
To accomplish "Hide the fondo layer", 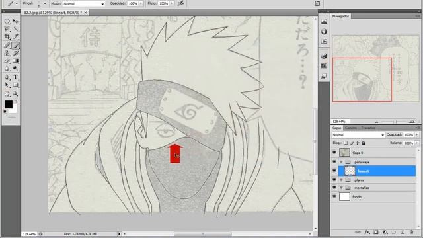I will [x=334, y=197].
